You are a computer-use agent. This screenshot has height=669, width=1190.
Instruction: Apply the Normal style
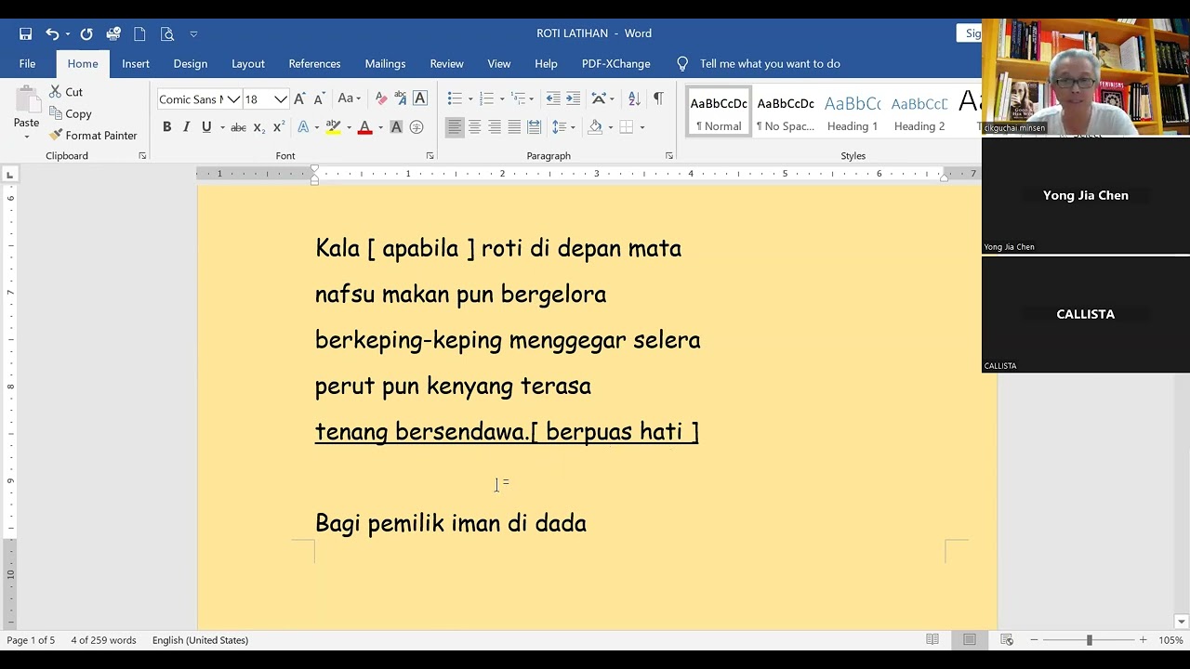click(x=719, y=111)
